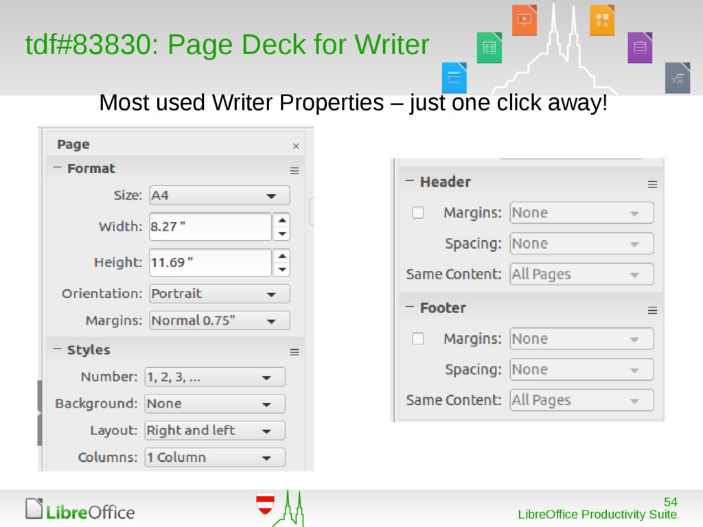The width and height of the screenshot is (703, 527).
Task: Collapse the Styles section
Action: (57, 349)
